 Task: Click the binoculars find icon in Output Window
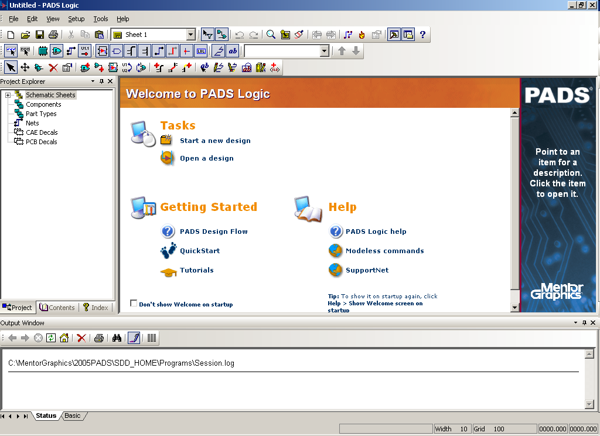[x=117, y=338]
